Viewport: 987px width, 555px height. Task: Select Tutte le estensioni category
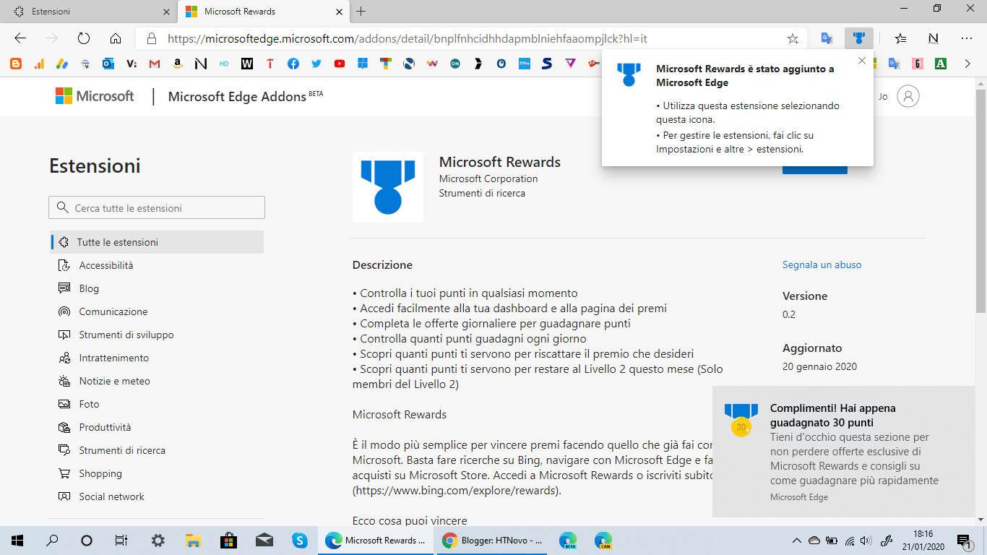(157, 242)
